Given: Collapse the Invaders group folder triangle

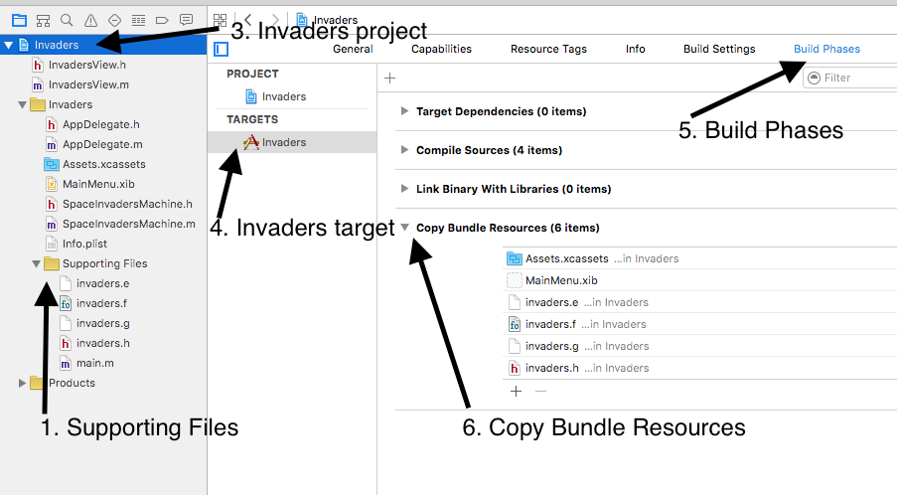Looking at the screenshot, I should click(x=22, y=104).
